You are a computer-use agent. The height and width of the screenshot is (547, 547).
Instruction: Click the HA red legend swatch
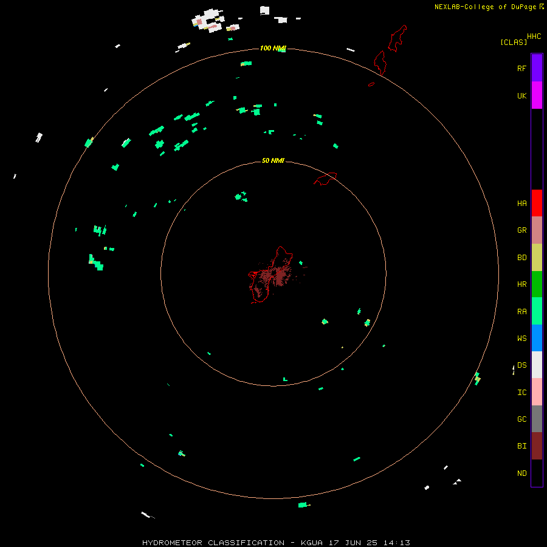pyautogui.click(x=537, y=203)
